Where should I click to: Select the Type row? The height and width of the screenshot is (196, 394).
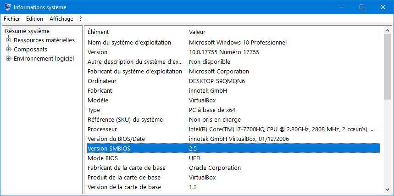[233, 110]
